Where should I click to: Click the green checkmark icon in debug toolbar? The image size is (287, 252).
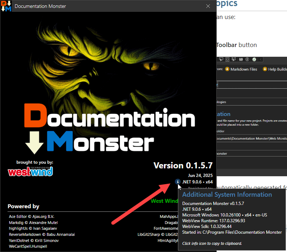254,59
